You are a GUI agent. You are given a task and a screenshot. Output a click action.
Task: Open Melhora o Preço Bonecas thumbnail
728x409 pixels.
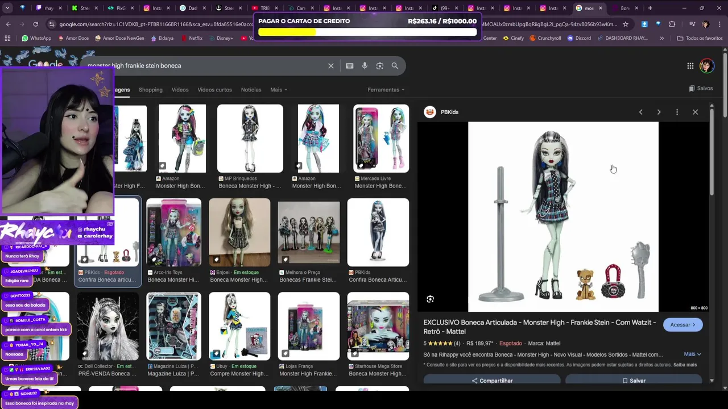point(309,232)
